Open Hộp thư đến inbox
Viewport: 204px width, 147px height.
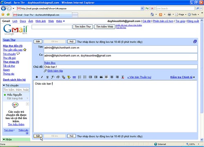13,46
